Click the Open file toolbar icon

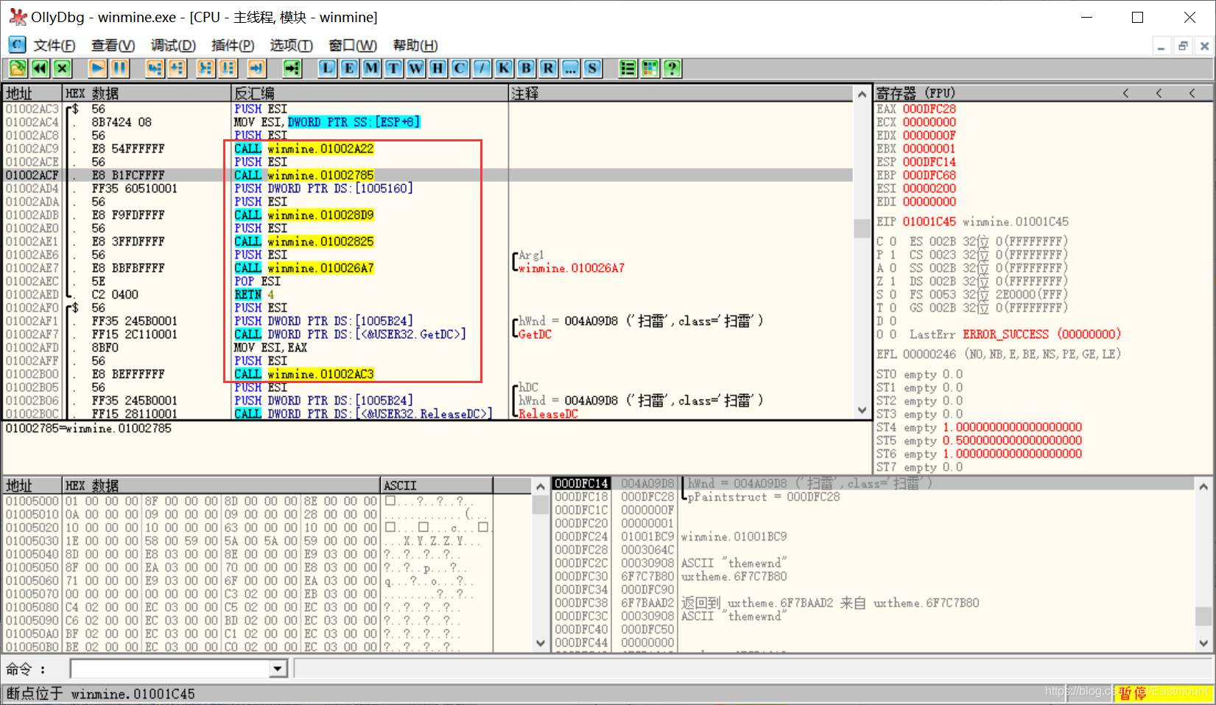[x=18, y=69]
